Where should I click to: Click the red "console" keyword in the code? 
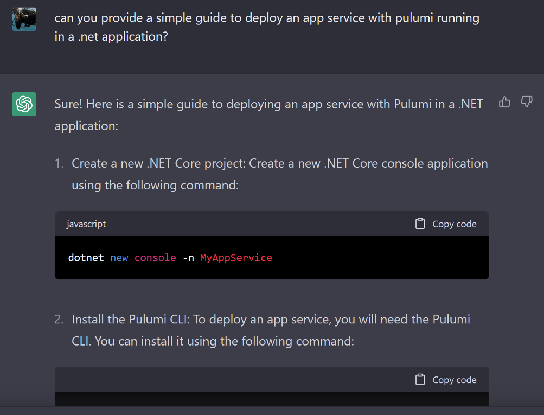pyautogui.click(x=155, y=258)
